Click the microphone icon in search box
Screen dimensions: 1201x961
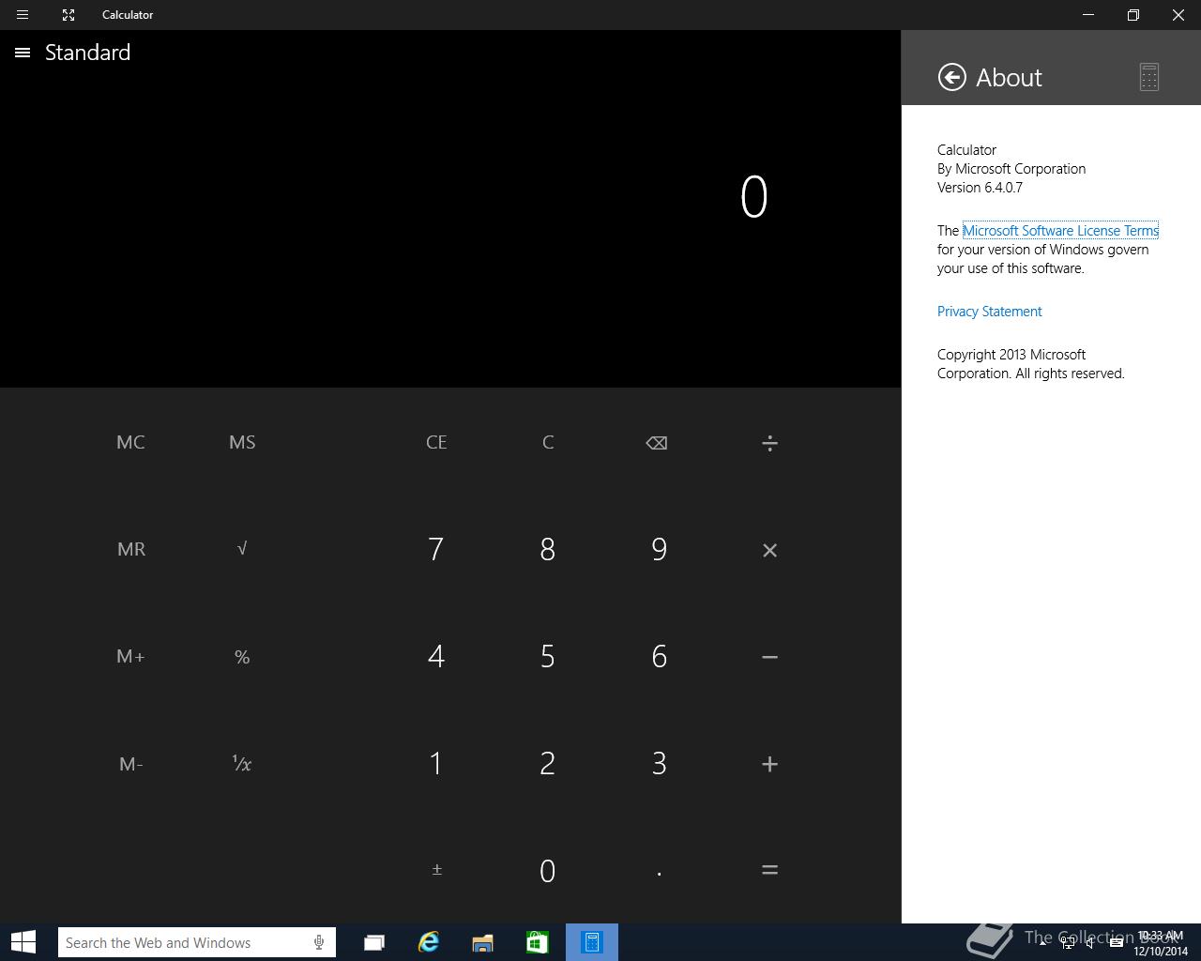[x=319, y=942]
